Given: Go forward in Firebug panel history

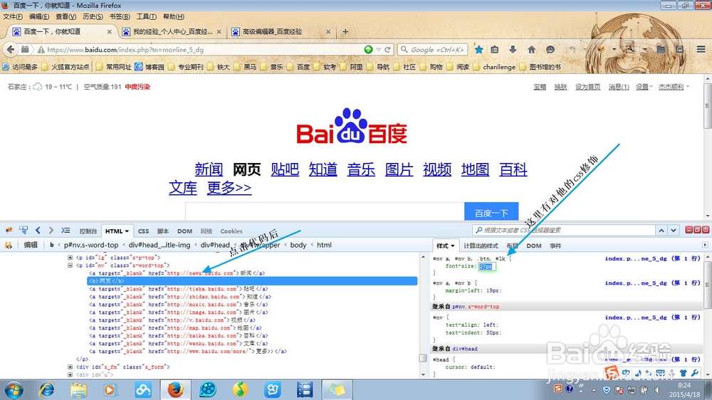Looking at the screenshot, I should [x=51, y=230].
